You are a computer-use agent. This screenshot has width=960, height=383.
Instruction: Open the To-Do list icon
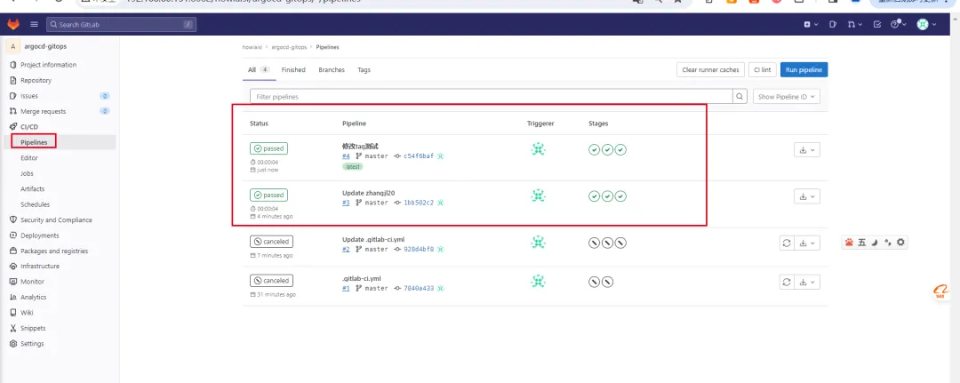(877, 25)
